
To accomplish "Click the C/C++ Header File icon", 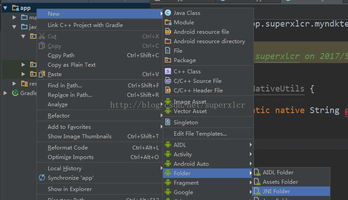I will click(x=168, y=91).
